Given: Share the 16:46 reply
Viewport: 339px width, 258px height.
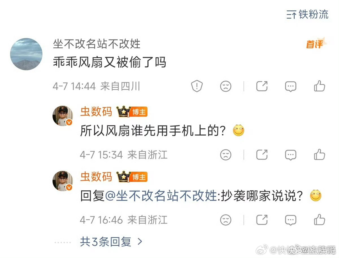Looking at the screenshot, I should [262, 220].
